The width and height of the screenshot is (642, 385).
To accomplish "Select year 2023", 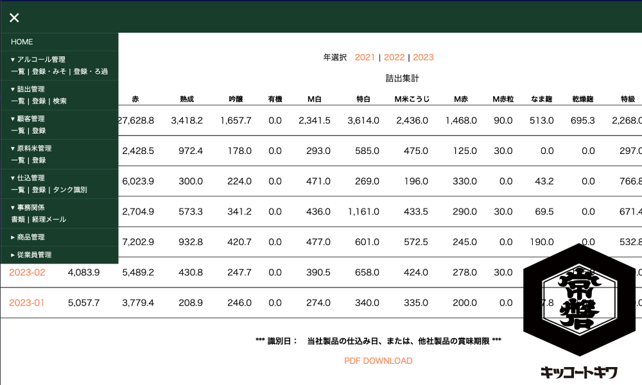I will [424, 57].
